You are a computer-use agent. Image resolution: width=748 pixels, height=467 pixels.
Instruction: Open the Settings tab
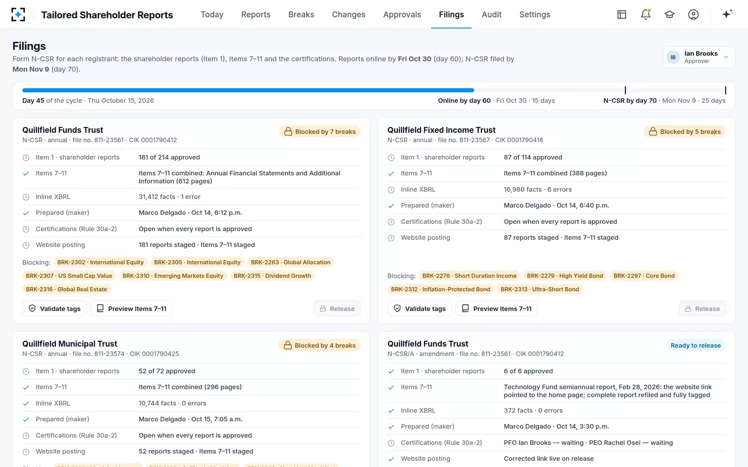tap(535, 15)
